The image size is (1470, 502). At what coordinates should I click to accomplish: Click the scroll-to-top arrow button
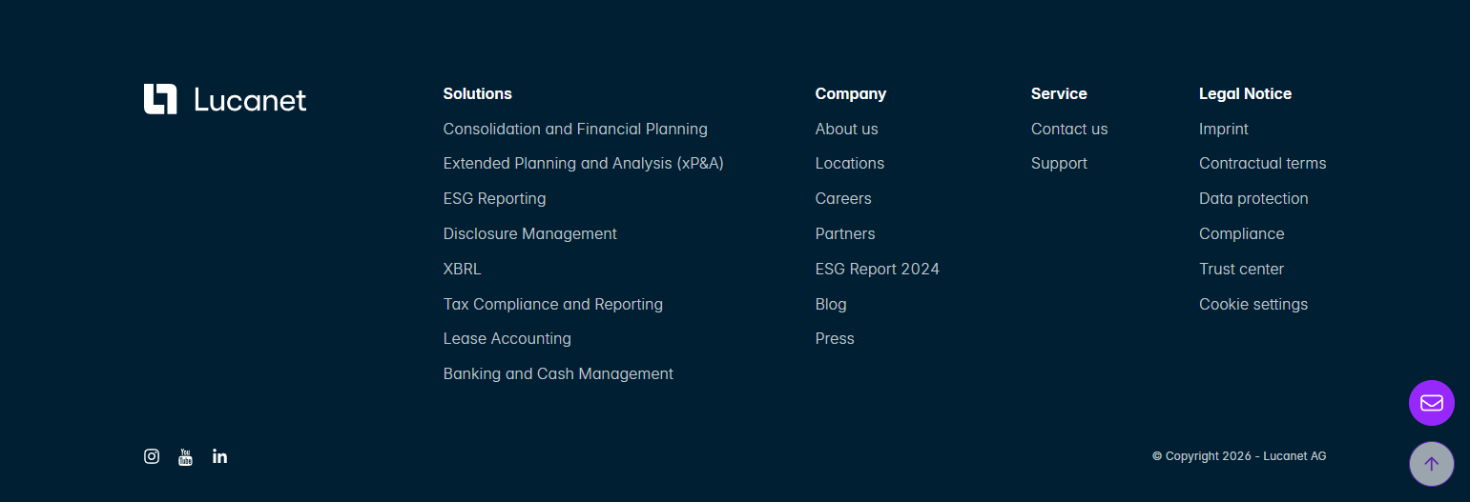(1431, 464)
